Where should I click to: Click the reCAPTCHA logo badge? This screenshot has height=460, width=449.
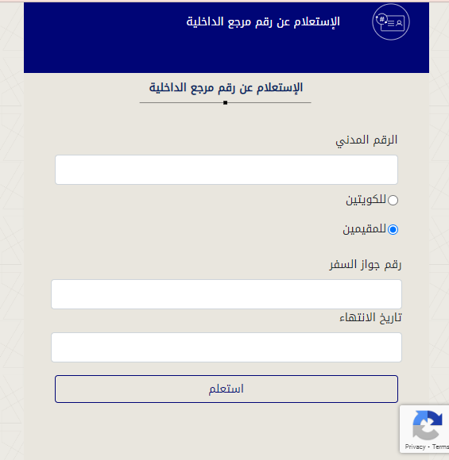[x=428, y=425]
